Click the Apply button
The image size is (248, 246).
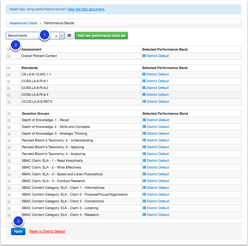[18, 231]
